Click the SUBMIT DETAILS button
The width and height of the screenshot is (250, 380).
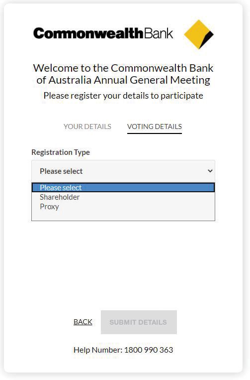pyautogui.click(x=139, y=322)
